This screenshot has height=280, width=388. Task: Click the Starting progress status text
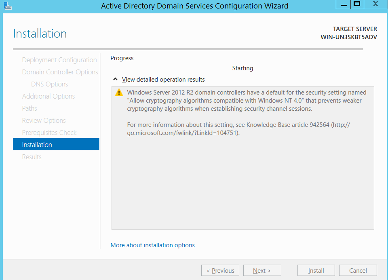[242, 68]
